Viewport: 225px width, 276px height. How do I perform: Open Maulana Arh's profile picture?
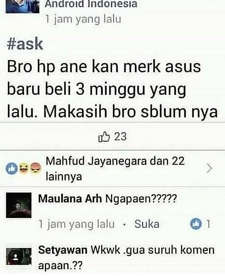[x=19, y=205]
